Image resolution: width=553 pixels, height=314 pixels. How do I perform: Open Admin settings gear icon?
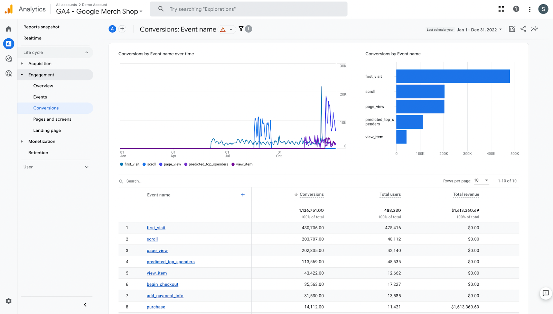9,301
